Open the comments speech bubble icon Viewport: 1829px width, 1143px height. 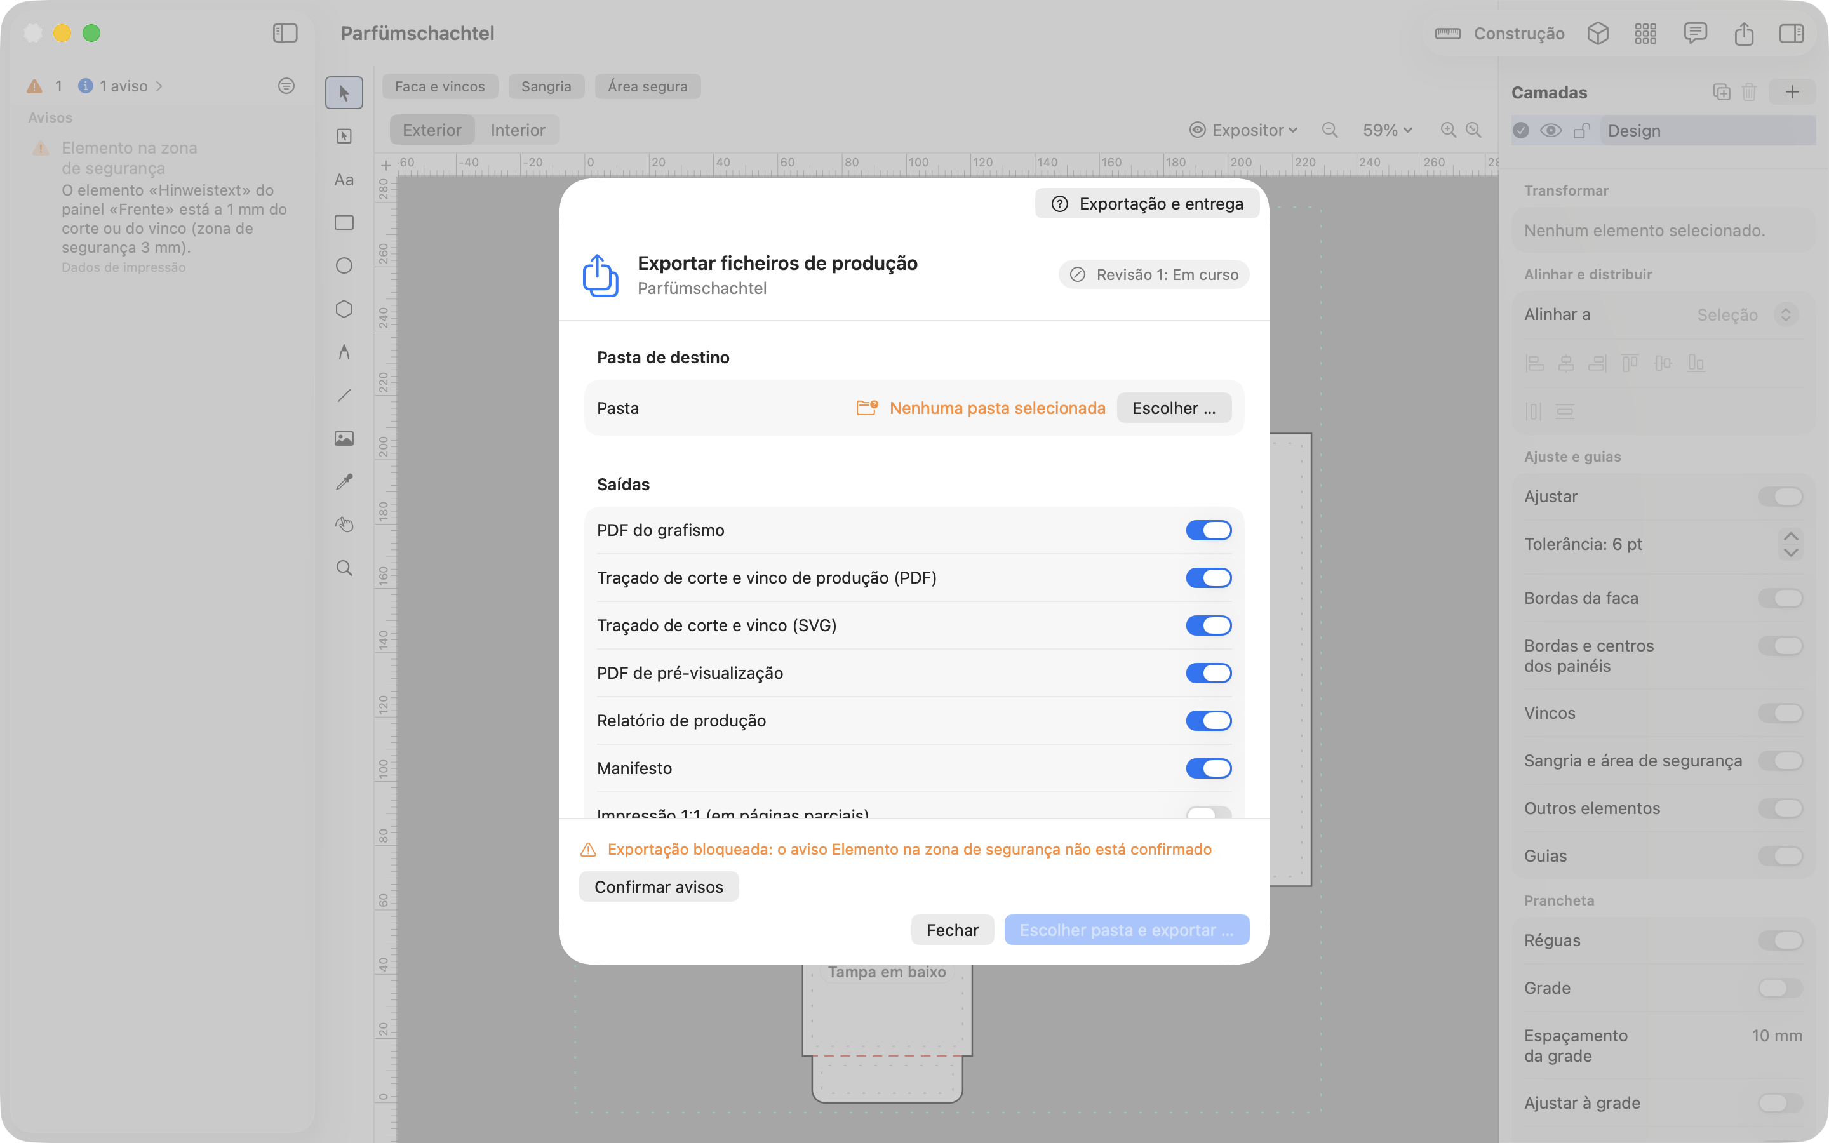pos(1695,33)
